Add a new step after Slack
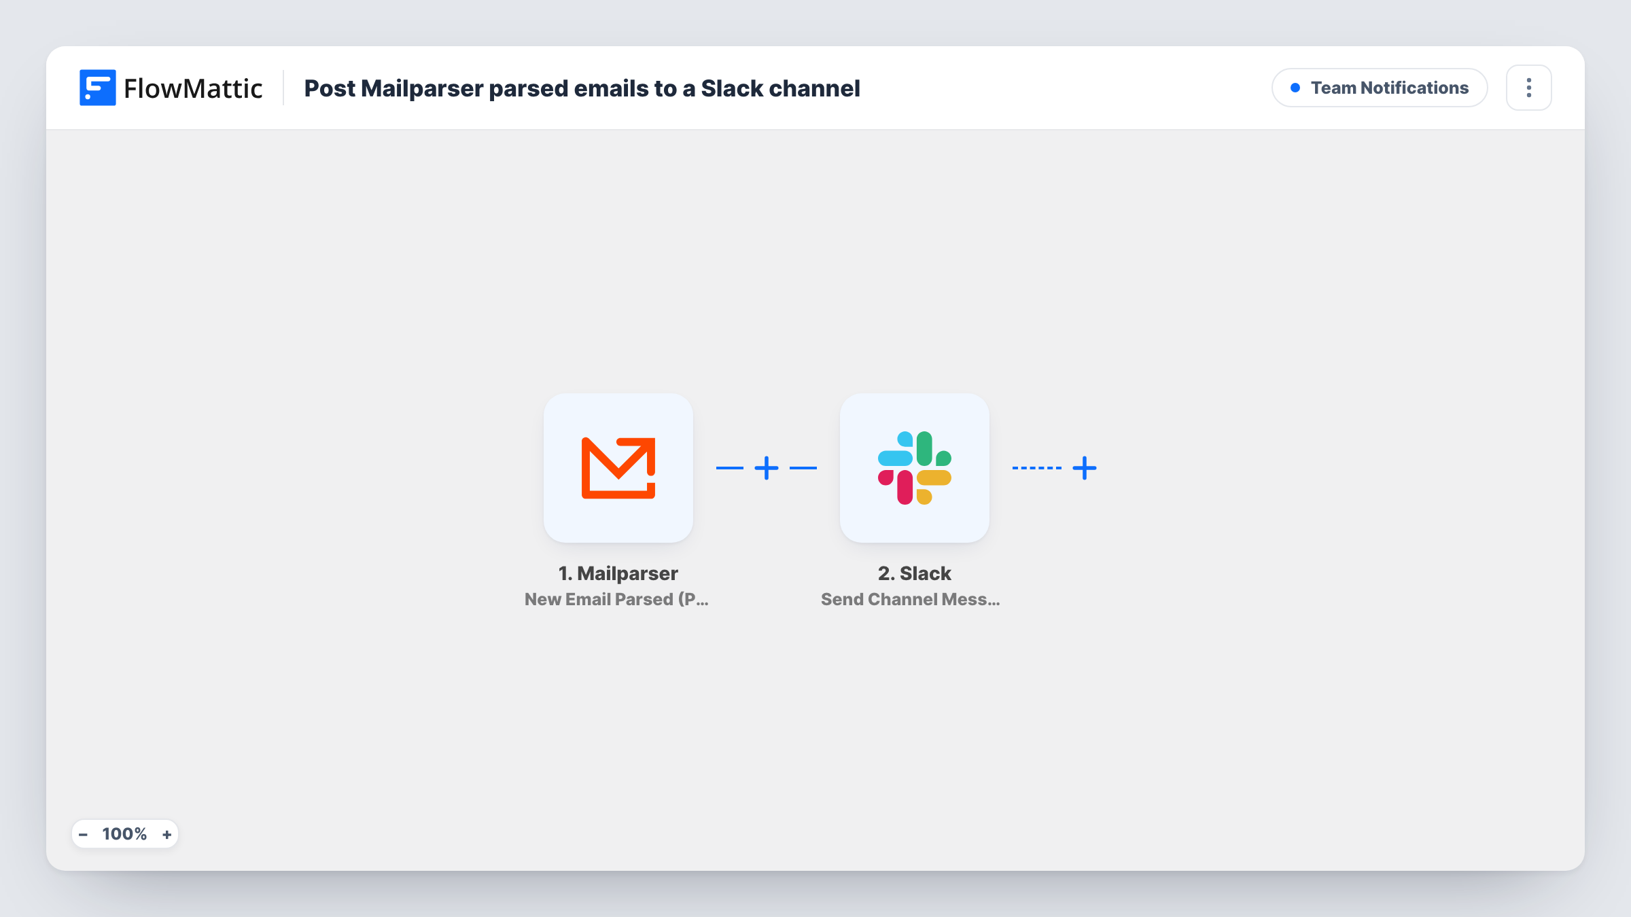The height and width of the screenshot is (917, 1631). point(1085,468)
